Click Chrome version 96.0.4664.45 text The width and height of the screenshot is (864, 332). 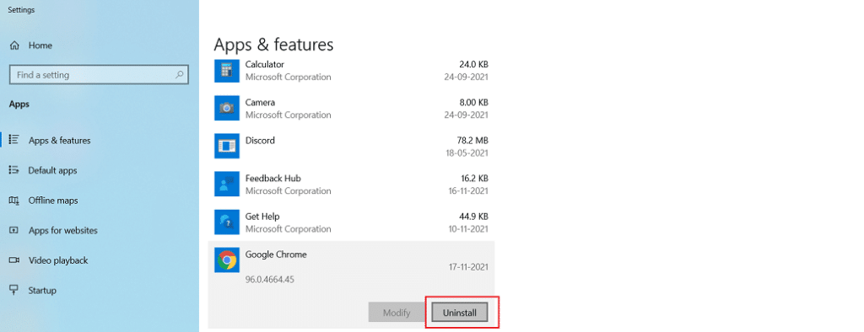(x=269, y=280)
